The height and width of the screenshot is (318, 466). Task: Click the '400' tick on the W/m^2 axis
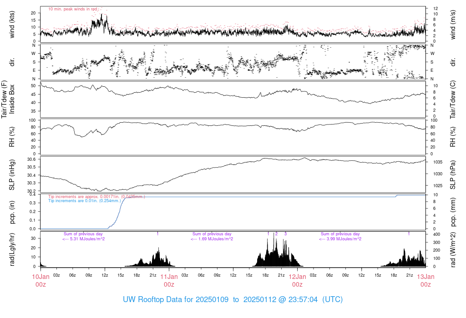[436, 234]
